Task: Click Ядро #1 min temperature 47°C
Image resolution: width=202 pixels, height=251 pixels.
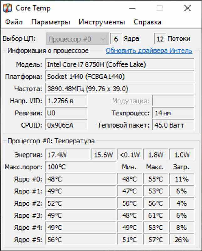Action: [x=130, y=191]
